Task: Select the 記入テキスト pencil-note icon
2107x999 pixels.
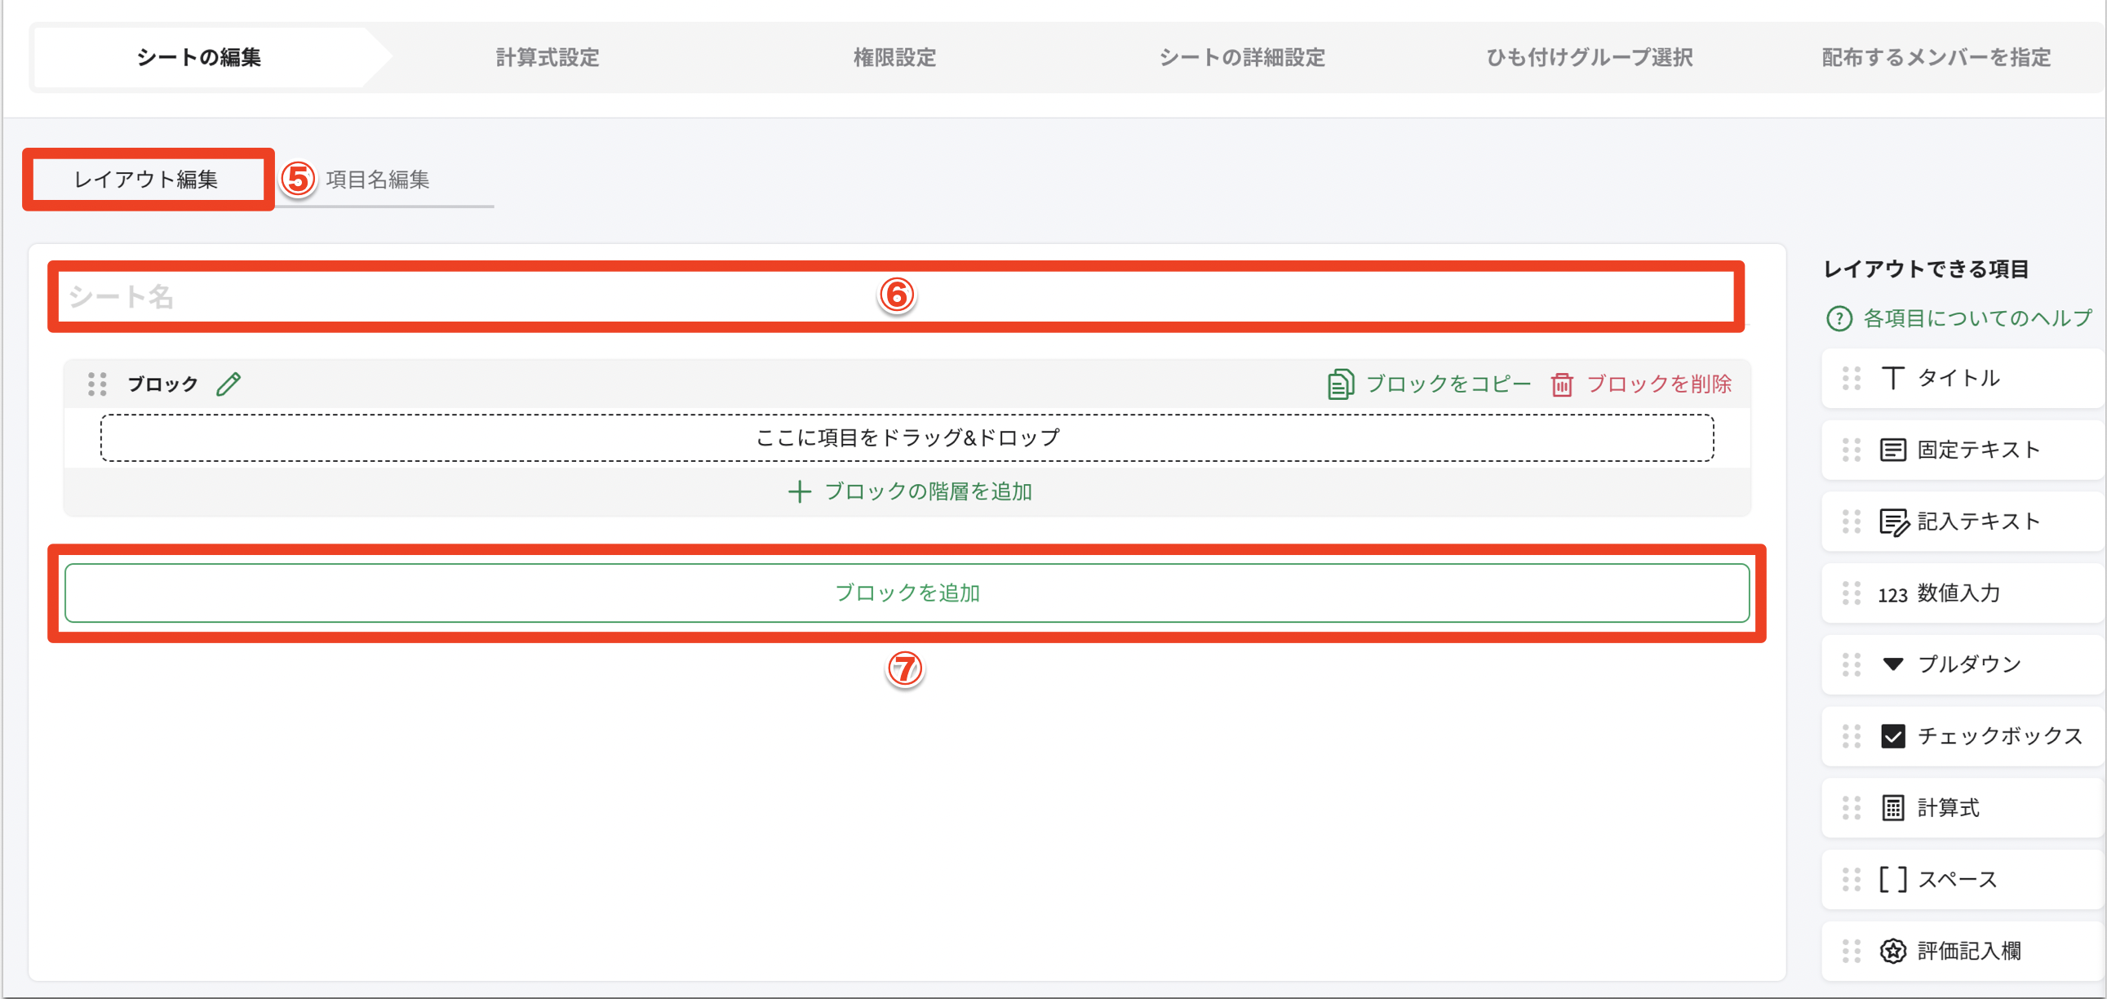Action: tap(1893, 522)
